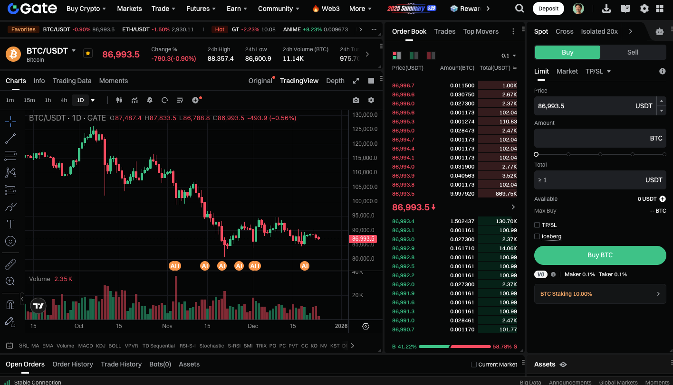
Task: Toggle magnet mode for drawings
Action: click(10, 304)
